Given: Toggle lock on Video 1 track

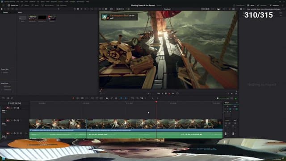Looking at the screenshot, I should coord(12,120).
